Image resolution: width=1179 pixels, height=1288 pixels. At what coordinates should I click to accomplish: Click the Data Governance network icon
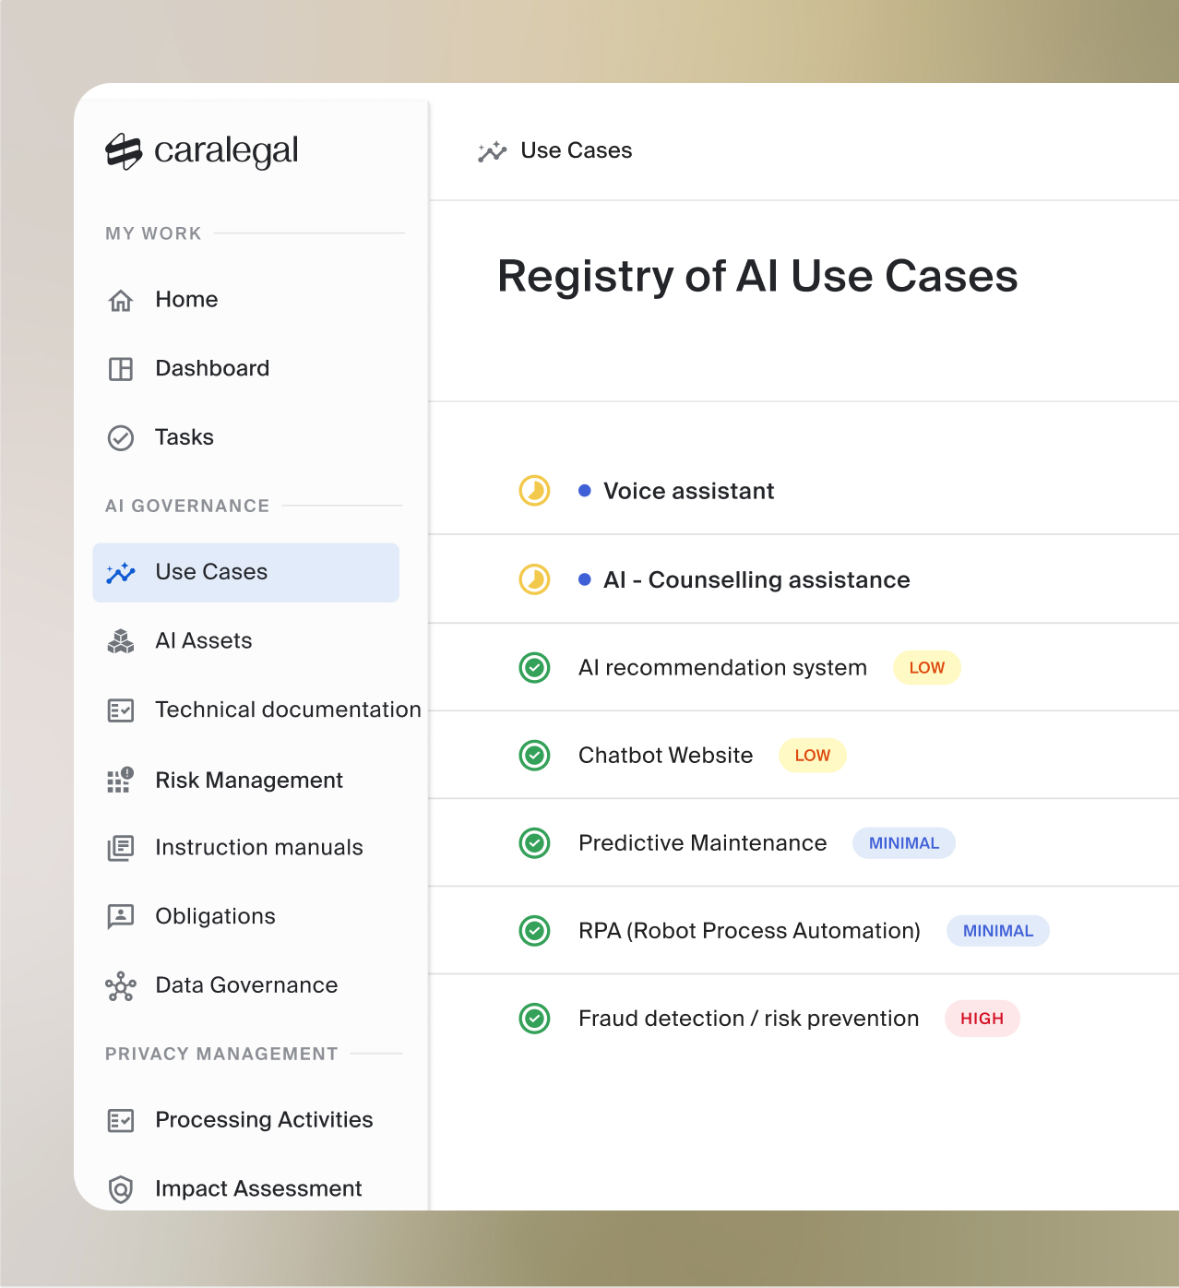(x=121, y=986)
